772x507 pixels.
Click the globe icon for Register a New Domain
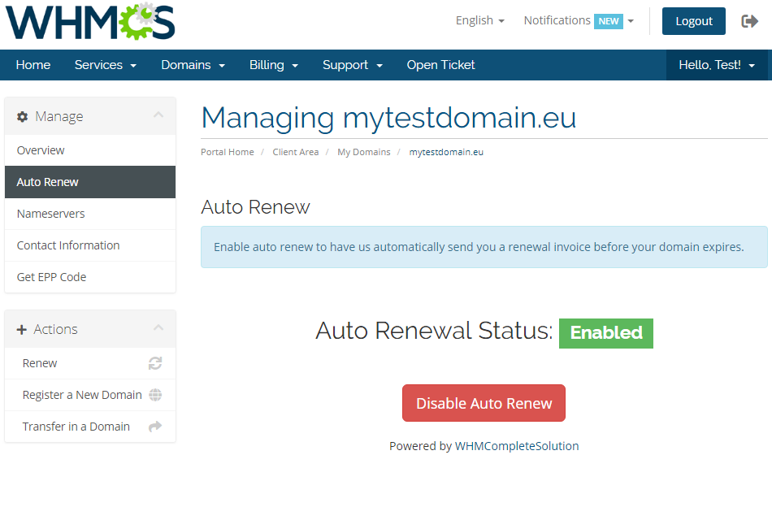[x=155, y=395]
